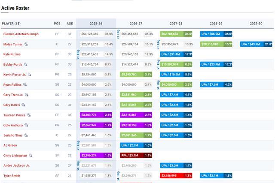Open contract notes icon beside Ryan Rollins

pyautogui.click(x=25, y=85)
